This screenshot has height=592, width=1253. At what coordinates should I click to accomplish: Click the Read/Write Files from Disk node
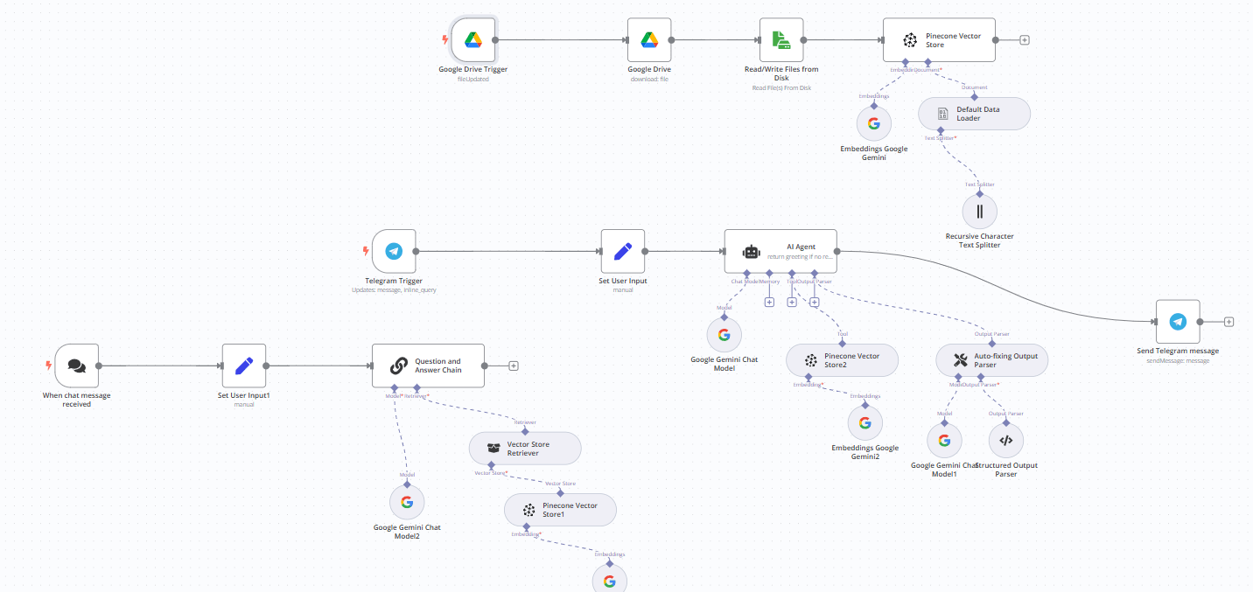tap(780, 40)
